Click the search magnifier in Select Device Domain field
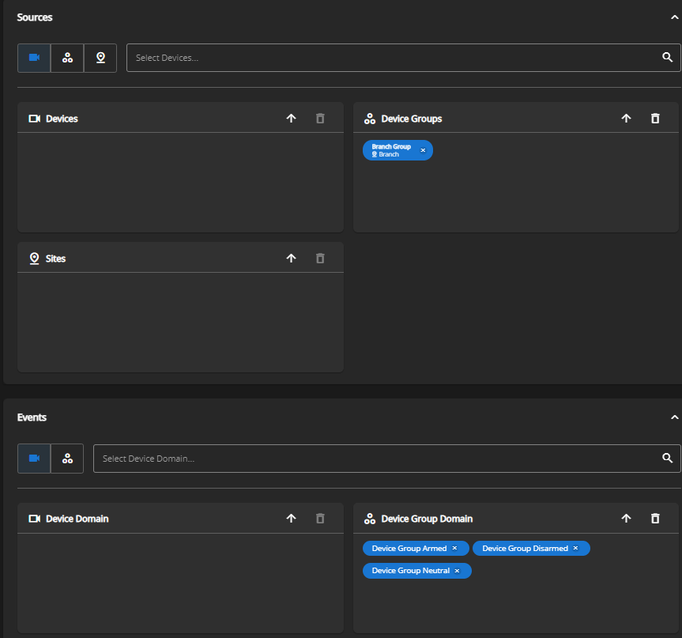The image size is (682, 638). 667,459
